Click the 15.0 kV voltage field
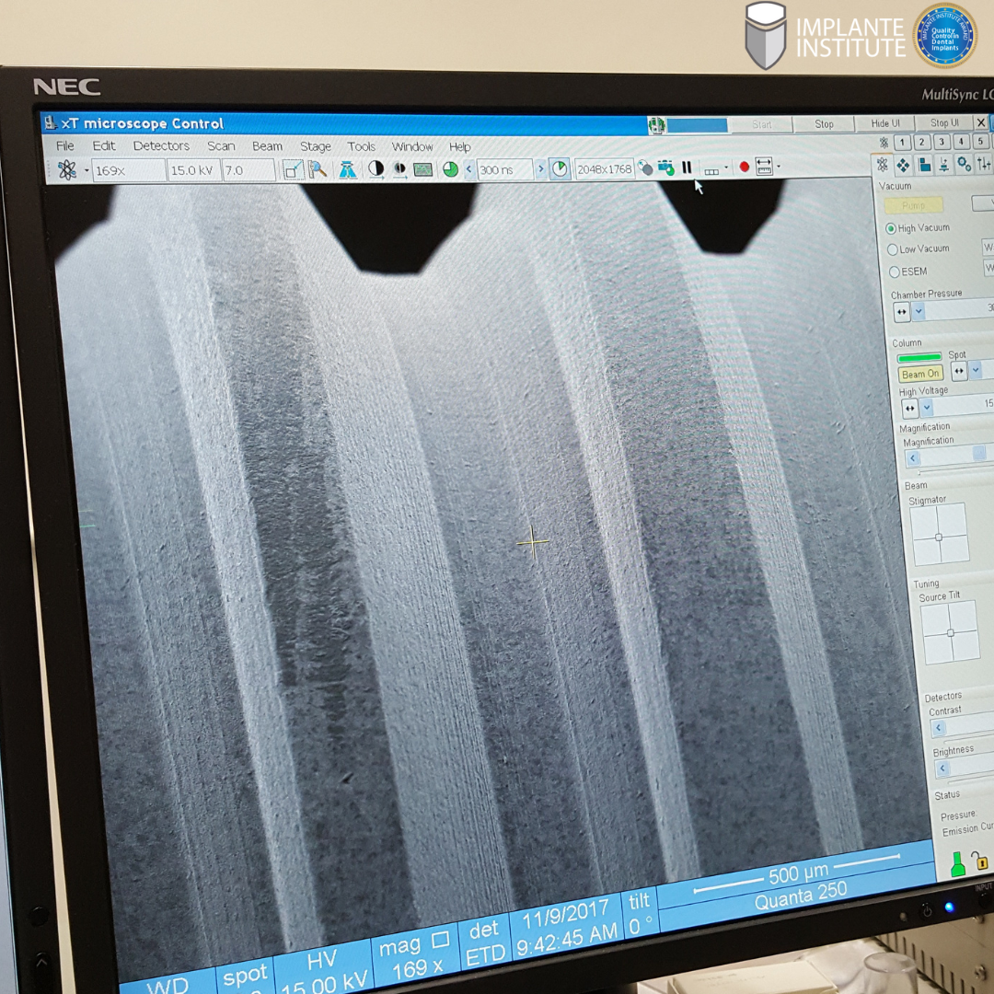The image size is (994, 994). coord(191,170)
